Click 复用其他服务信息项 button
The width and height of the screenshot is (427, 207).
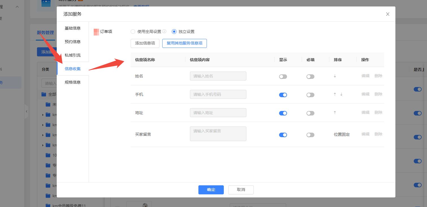coord(184,43)
